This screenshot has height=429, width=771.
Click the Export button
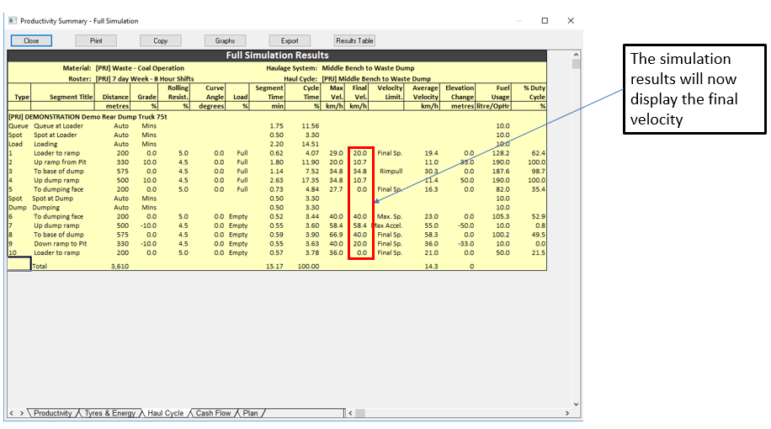pyautogui.click(x=290, y=40)
